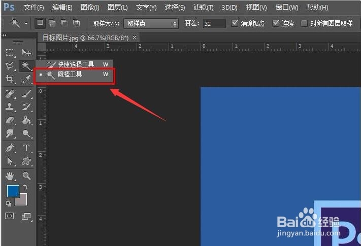Select the Dodge tool

(26, 133)
